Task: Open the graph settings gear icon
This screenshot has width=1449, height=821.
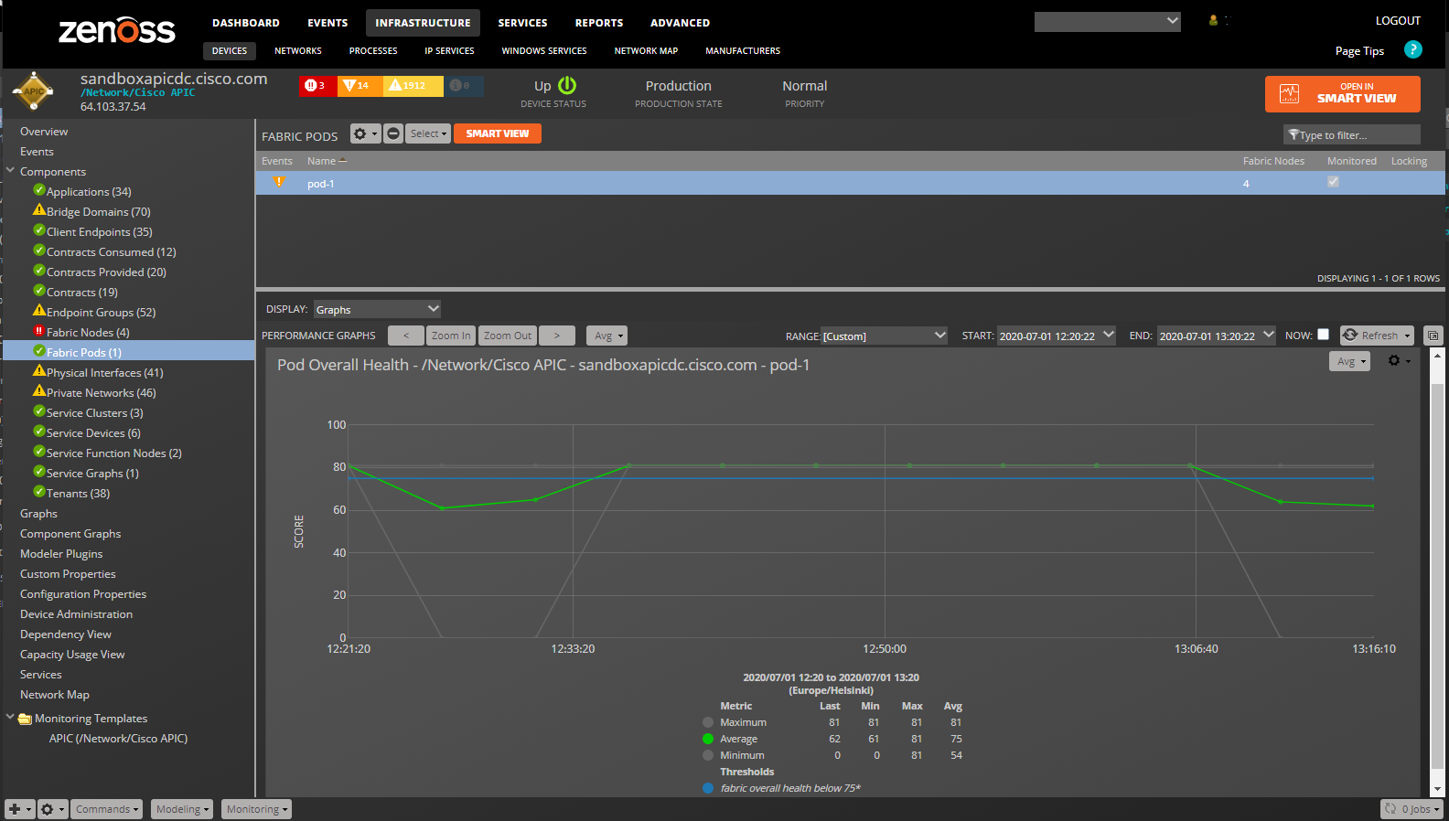Action: [x=1399, y=361]
